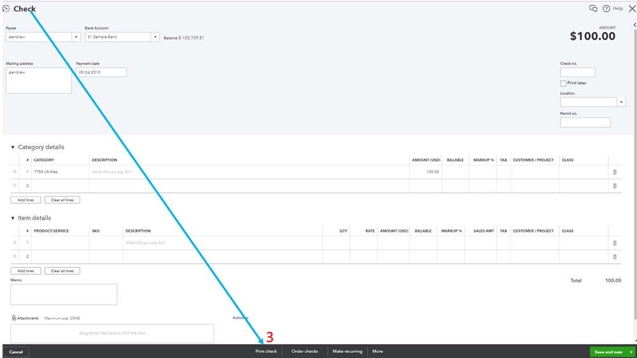This screenshot has width=637, height=358.
Task: Click the SKU column header
Action: [96, 231]
